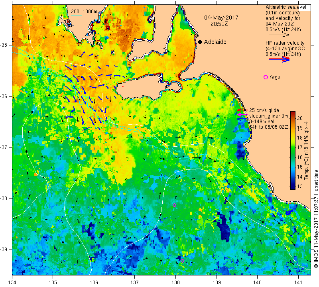Screen dimensions: 319x287
Task: Click 'slocum_glider 0m' label
Action: pyautogui.click(x=268, y=116)
